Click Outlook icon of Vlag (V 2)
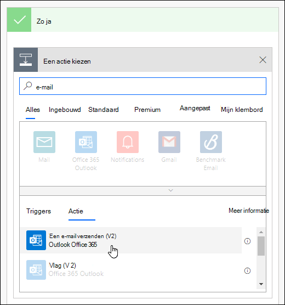 36,270
